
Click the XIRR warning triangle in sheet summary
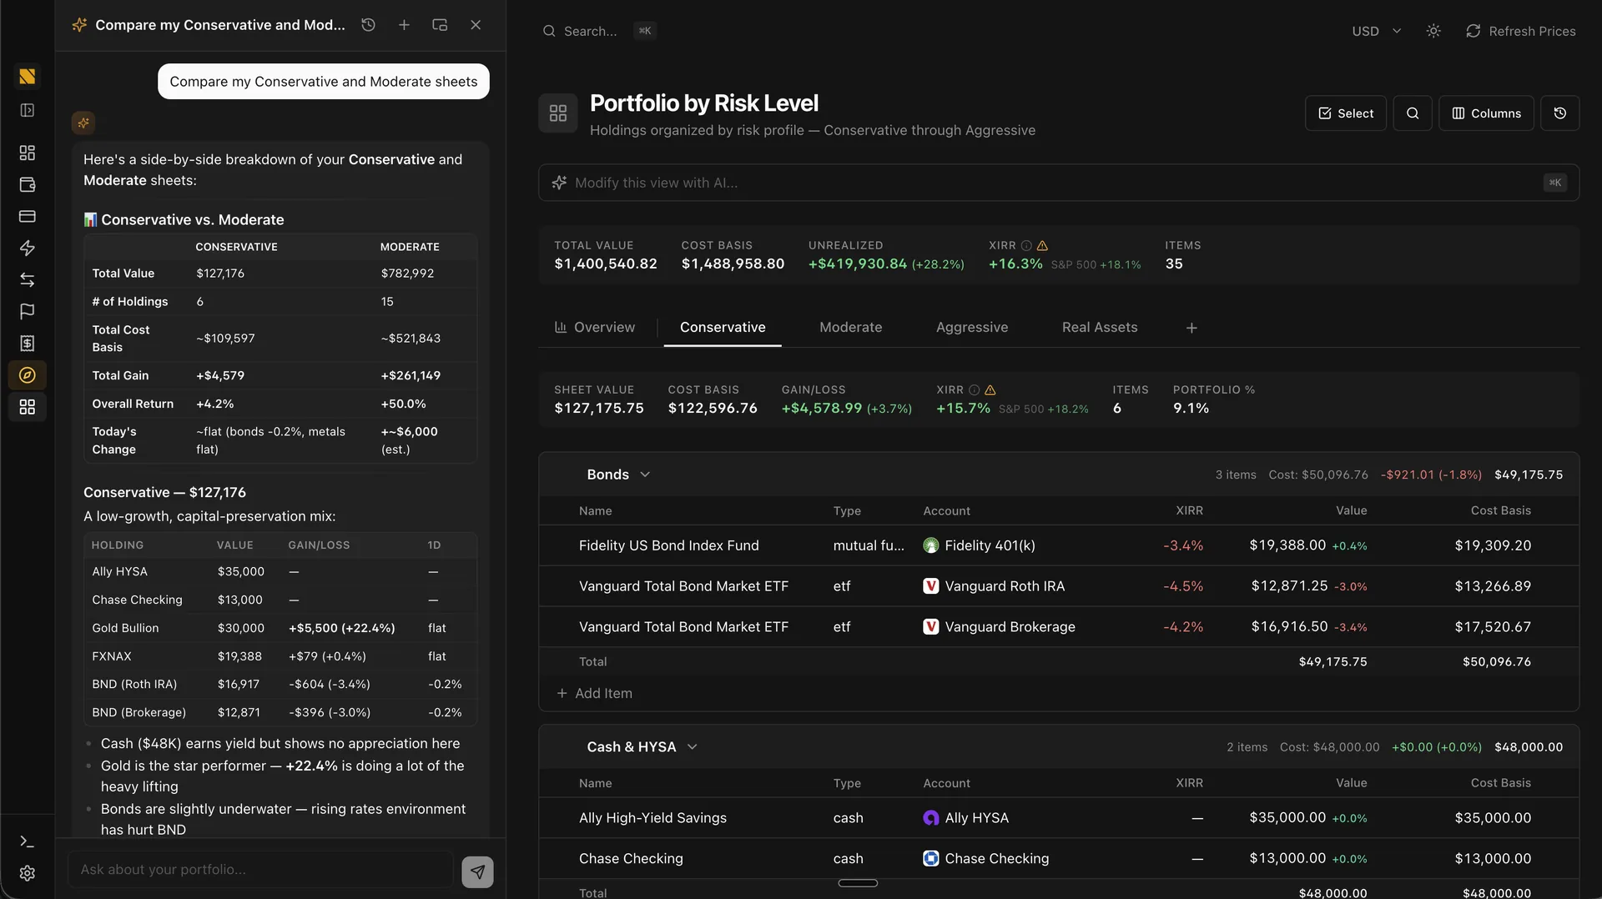[990, 389]
